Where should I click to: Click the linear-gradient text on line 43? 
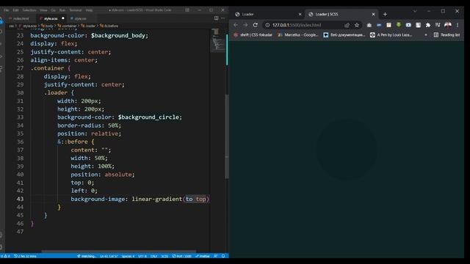coord(156,199)
